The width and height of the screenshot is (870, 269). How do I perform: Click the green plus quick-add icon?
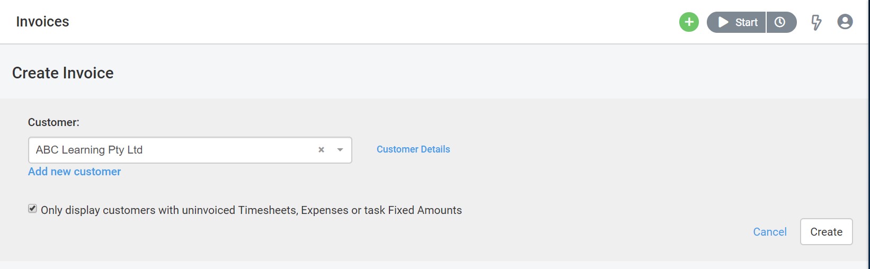coord(689,22)
